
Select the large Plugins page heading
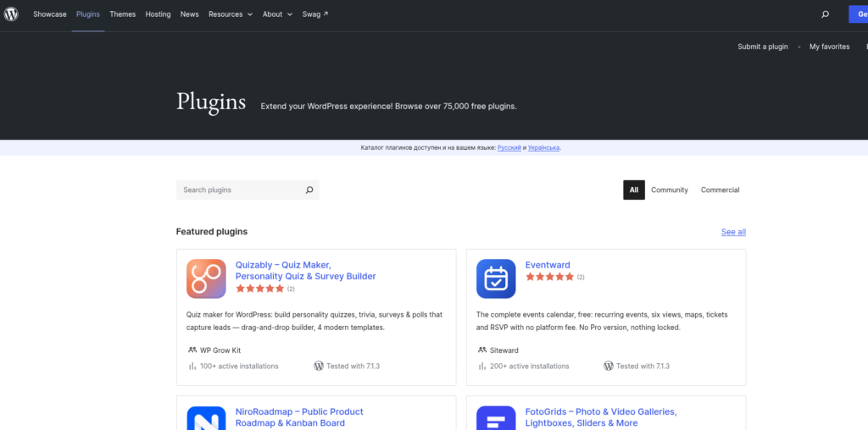(211, 102)
